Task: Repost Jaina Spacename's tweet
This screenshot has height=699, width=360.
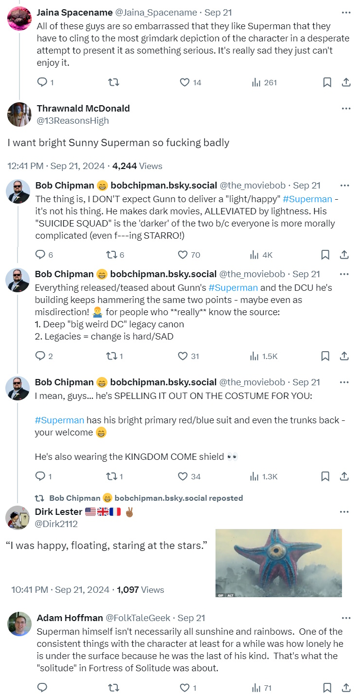Action: (113, 82)
